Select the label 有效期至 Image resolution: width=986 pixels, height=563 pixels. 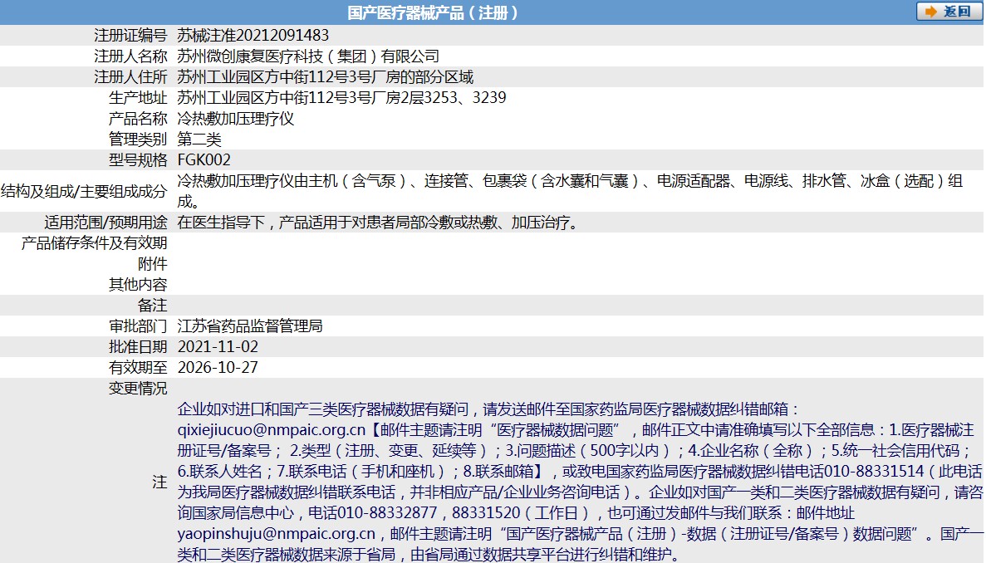[138, 367]
